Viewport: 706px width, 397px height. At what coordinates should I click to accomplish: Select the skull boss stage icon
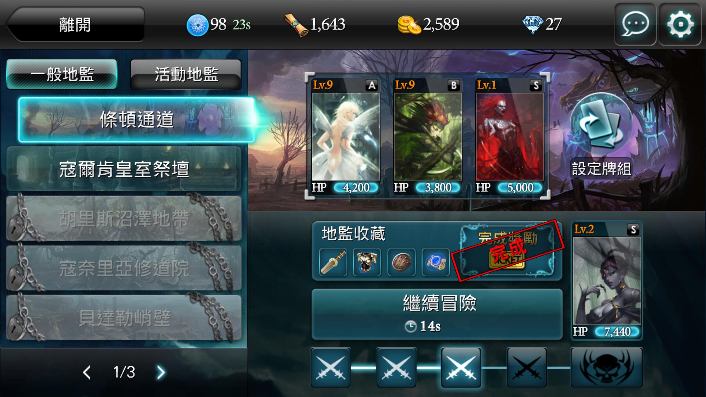(x=606, y=367)
